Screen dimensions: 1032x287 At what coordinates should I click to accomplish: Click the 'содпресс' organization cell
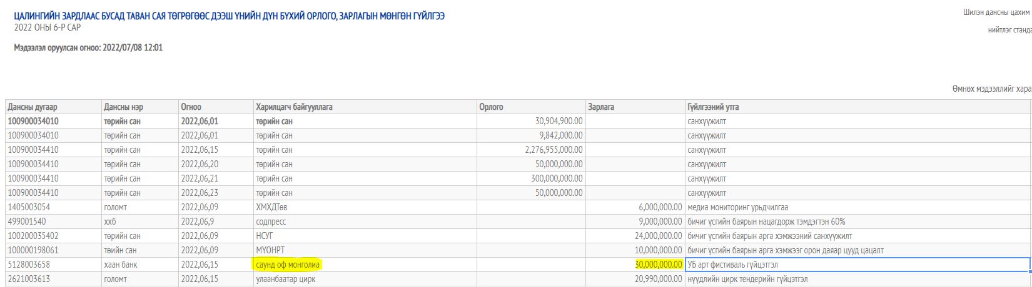coord(270,221)
